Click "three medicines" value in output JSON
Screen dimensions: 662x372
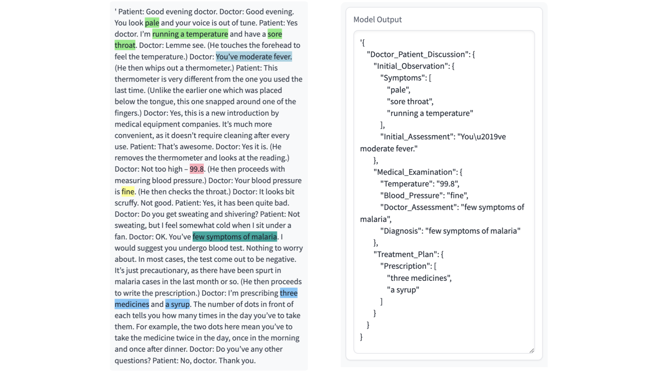(x=418, y=278)
